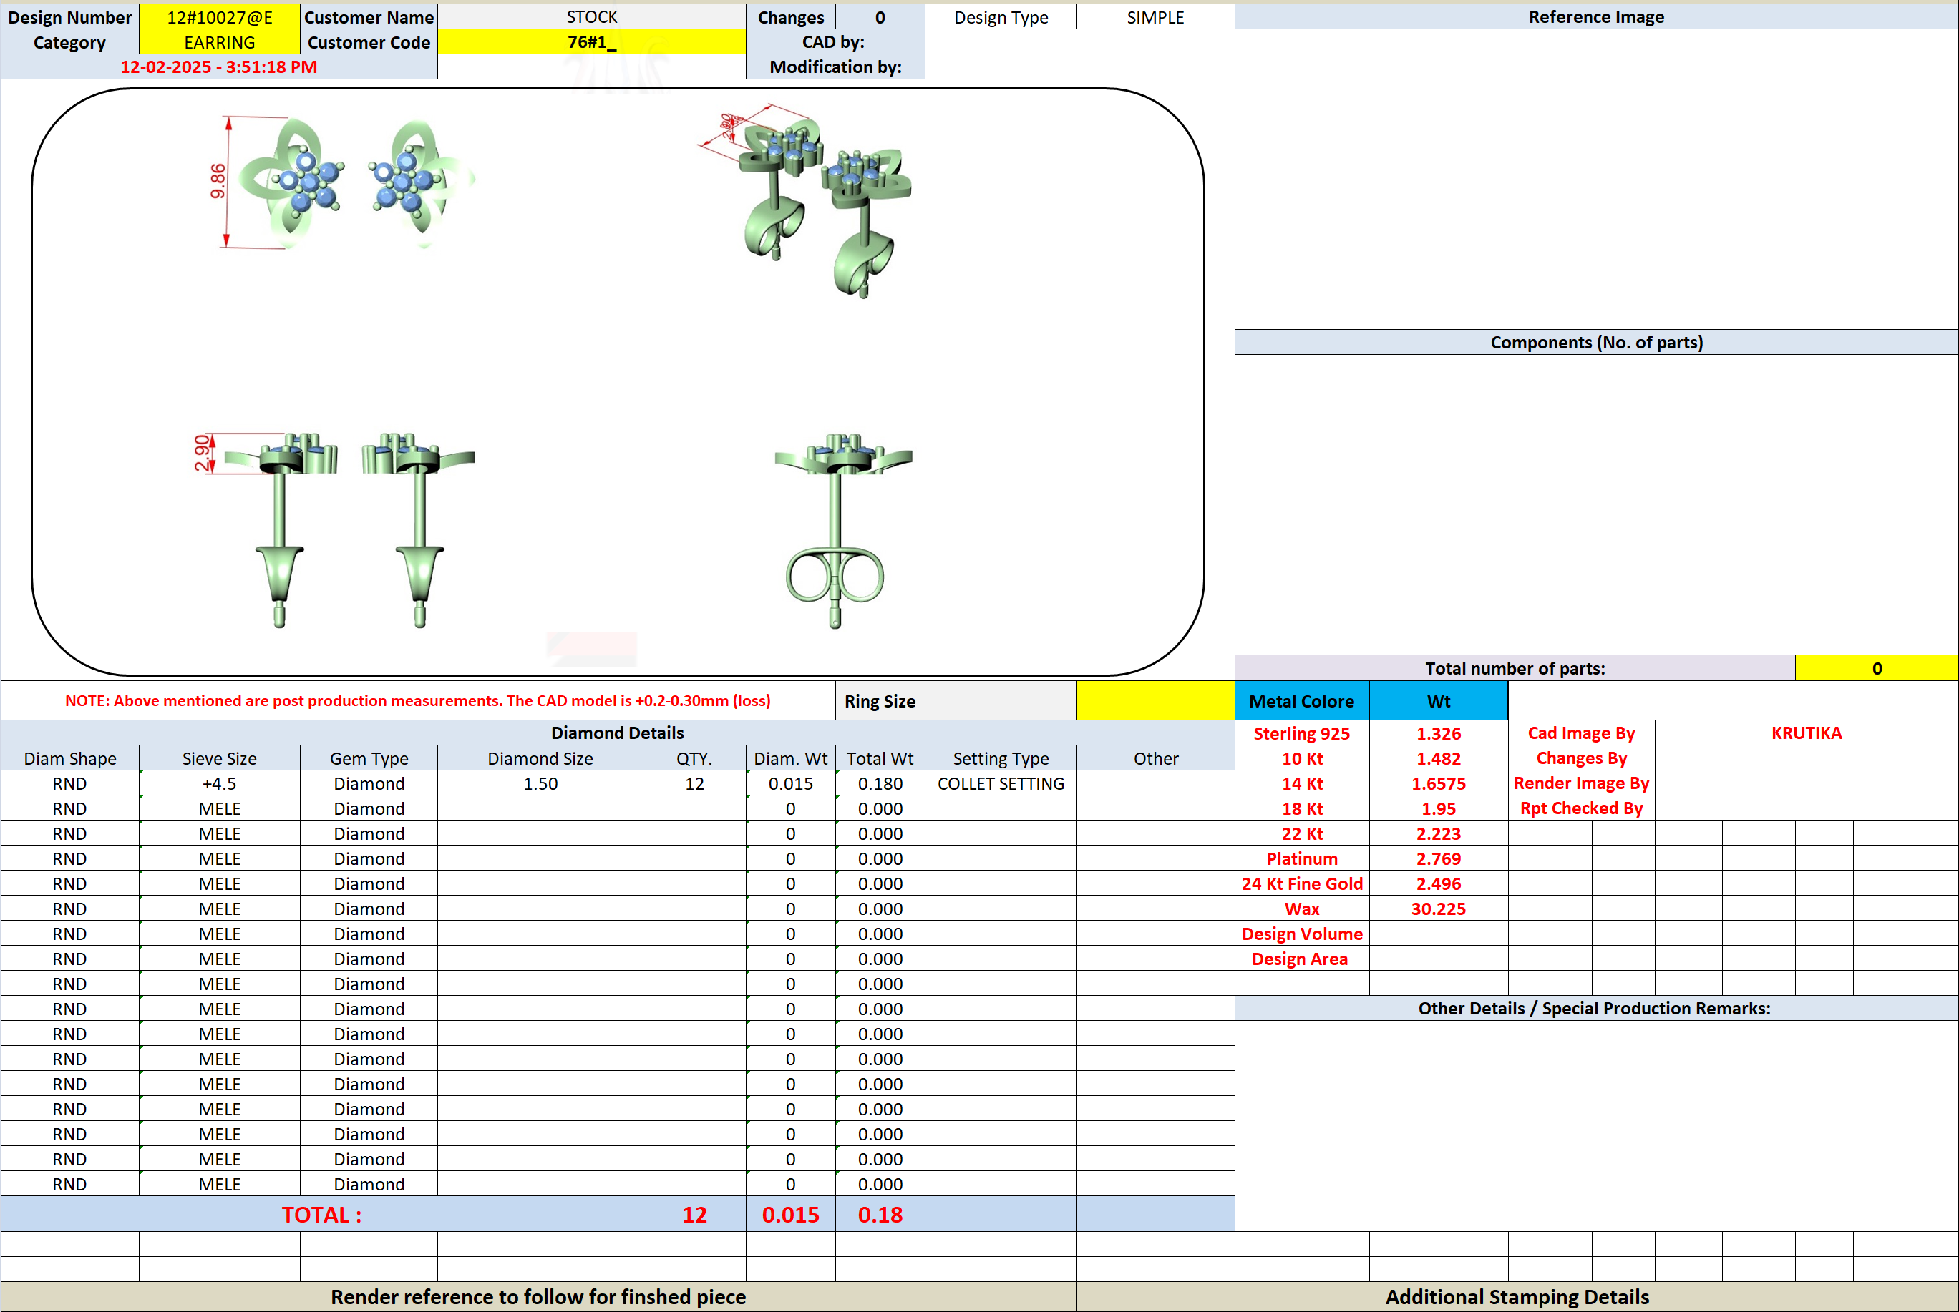
Task: Select the 0.180 total weight cell
Action: click(880, 783)
